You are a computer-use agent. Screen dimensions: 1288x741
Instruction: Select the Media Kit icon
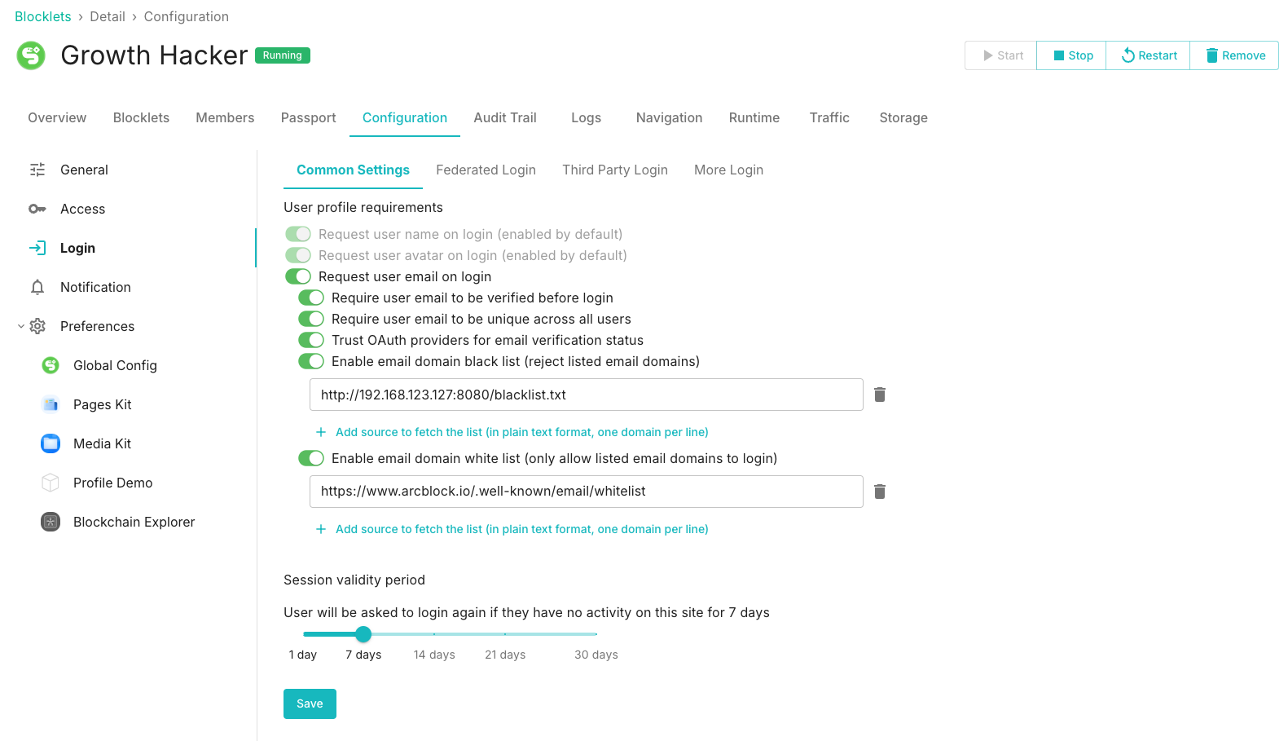(51, 443)
